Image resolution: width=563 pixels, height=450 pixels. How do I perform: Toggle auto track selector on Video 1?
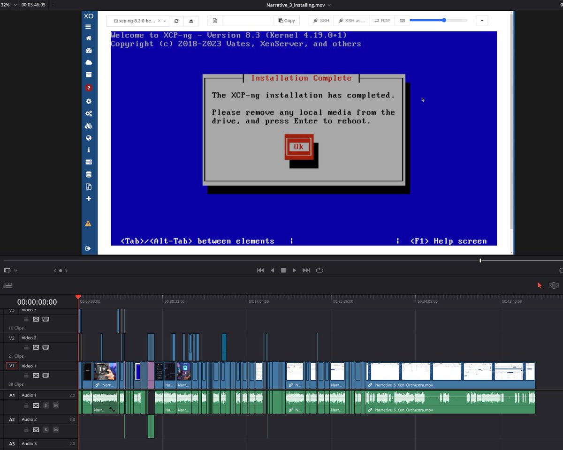click(x=36, y=375)
